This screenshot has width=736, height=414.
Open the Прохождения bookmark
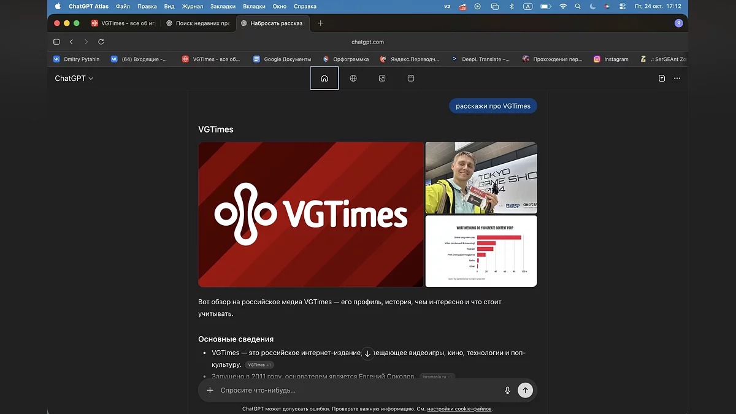(552, 59)
